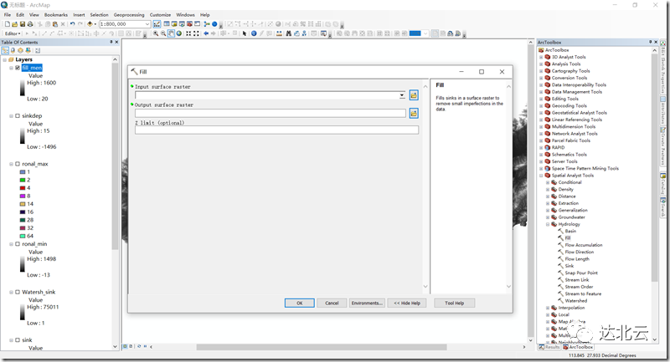Viewport: 670px width, 362px height.
Task: Select the Pan hand tool
Action: coord(171,33)
